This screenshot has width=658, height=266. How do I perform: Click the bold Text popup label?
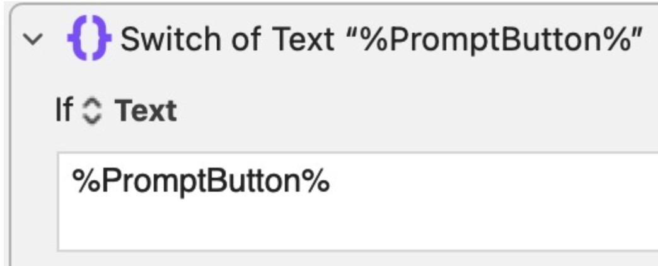click(146, 110)
